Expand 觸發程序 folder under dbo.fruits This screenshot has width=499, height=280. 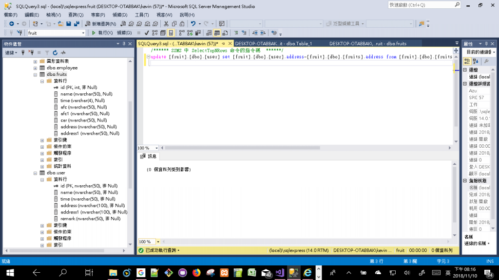(x=42, y=153)
